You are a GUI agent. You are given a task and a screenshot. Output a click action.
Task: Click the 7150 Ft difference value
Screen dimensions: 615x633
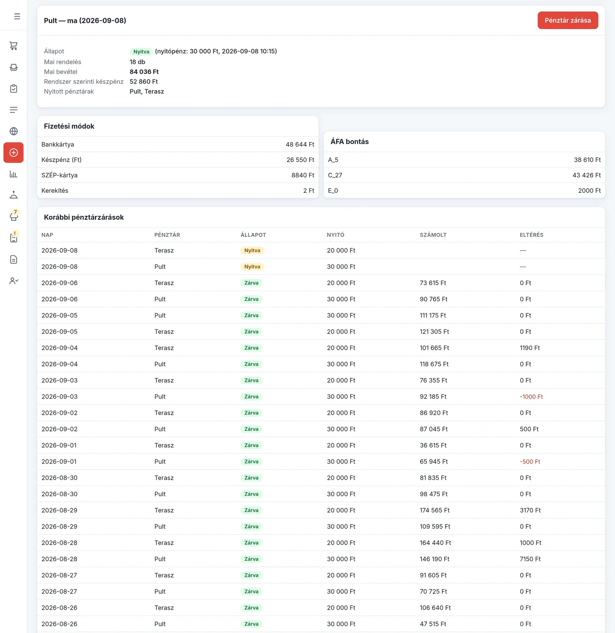[x=530, y=559]
